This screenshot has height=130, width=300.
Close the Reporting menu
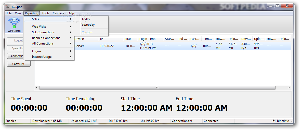pyautogui.click(x=32, y=13)
